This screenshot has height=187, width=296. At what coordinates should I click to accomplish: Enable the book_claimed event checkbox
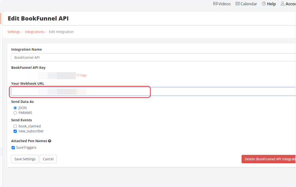pos(15,126)
